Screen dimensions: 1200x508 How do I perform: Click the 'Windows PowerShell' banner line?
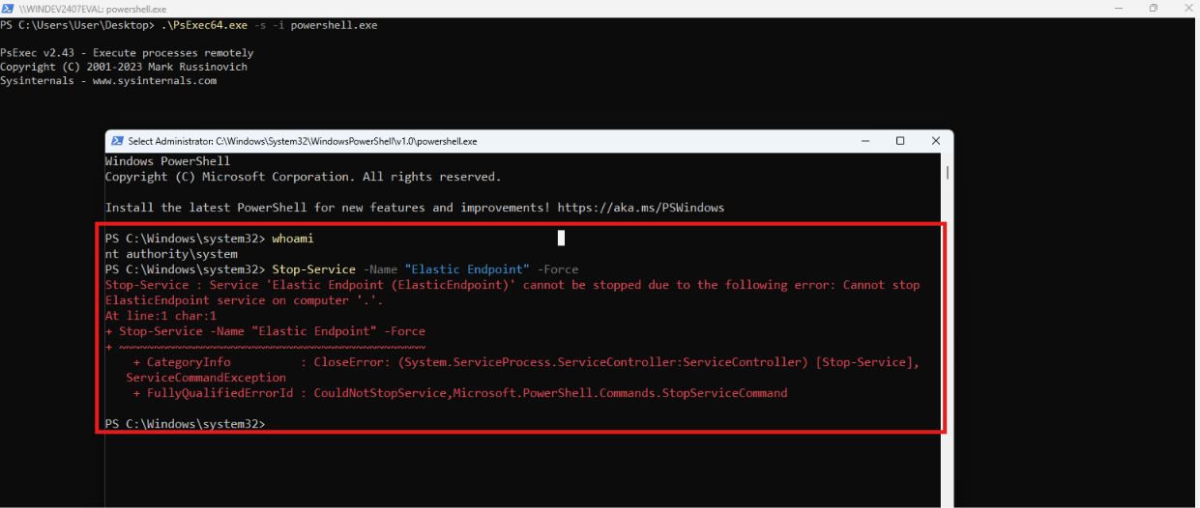167,161
